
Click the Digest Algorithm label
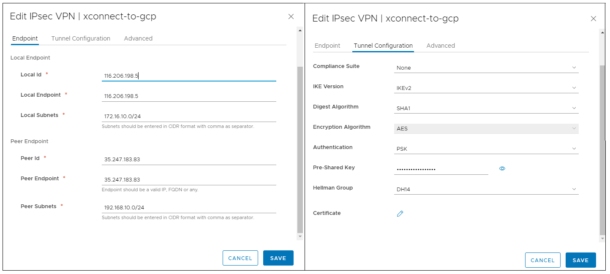pyautogui.click(x=336, y=107)
